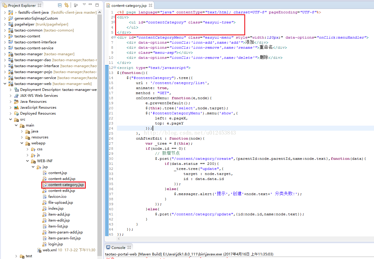Select the content-category.jsp editor tab
Image resolution: width=374 pixels, height=259 pixels.
point(129,5)
